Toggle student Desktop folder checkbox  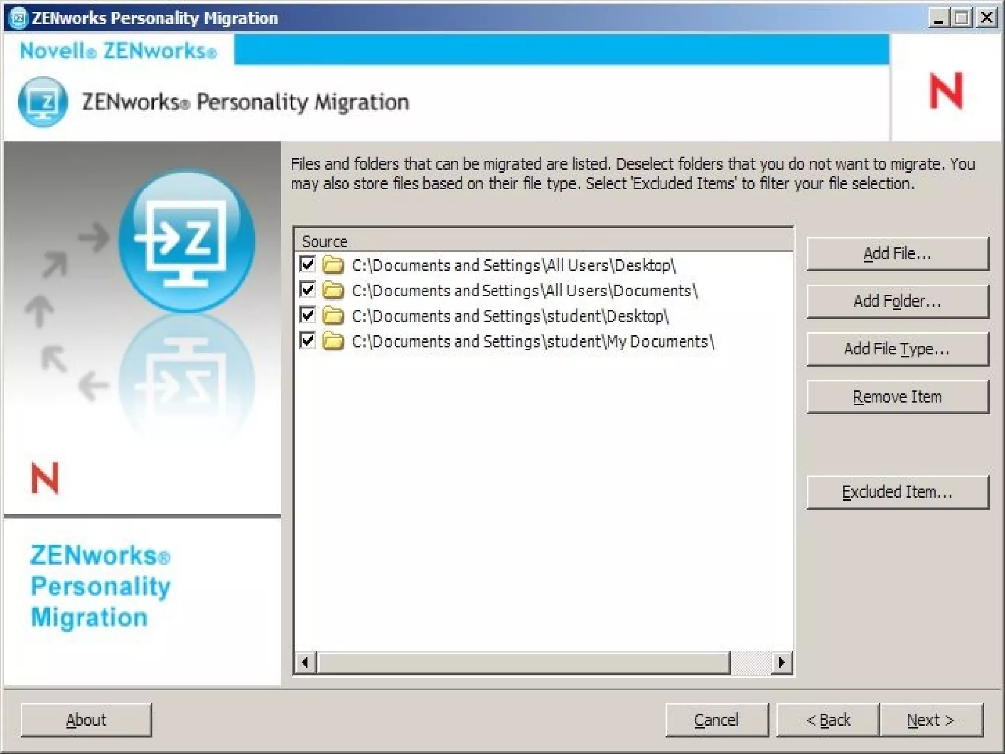tap(308, 315)
